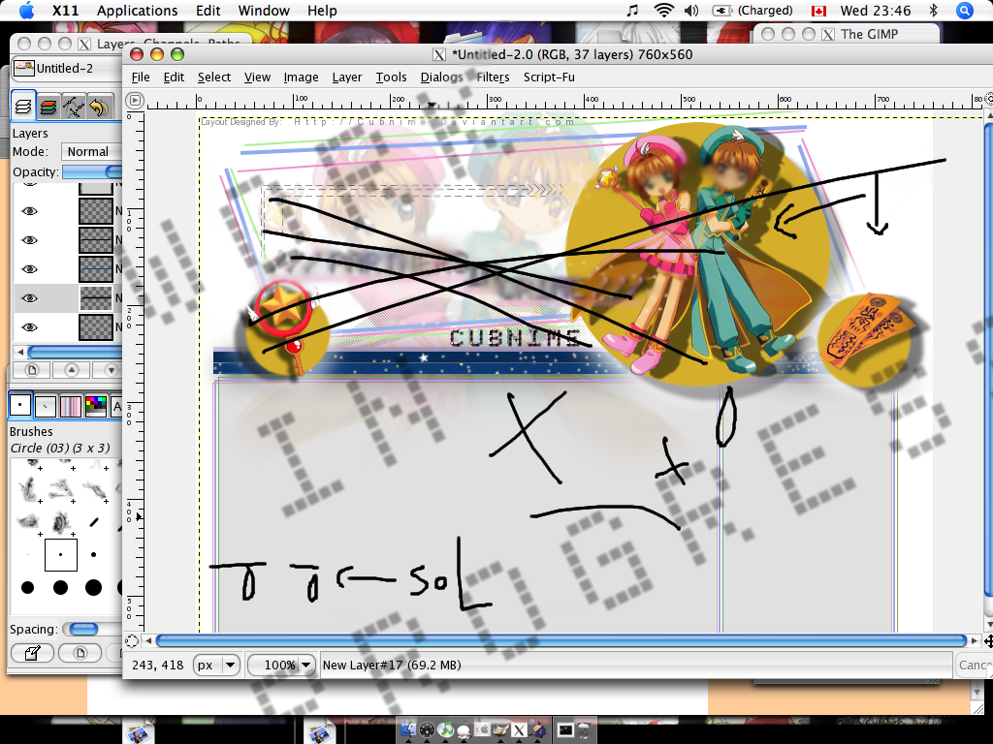Select the Circle (03) brush in the grid
The image size is (993, 744).
(x=61, y=555)
